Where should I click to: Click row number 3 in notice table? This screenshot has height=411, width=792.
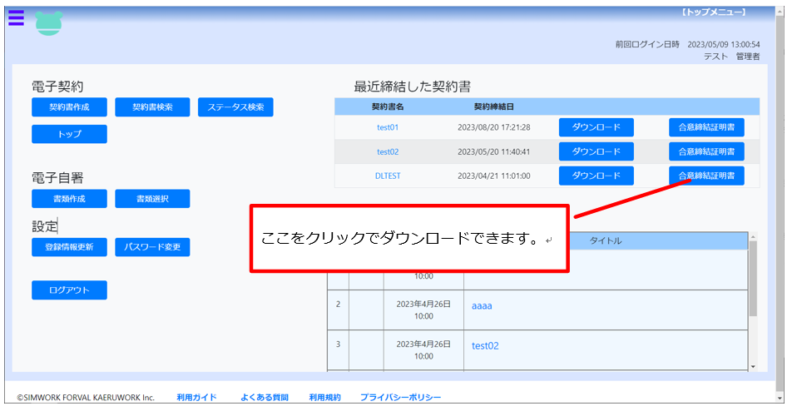338,344
